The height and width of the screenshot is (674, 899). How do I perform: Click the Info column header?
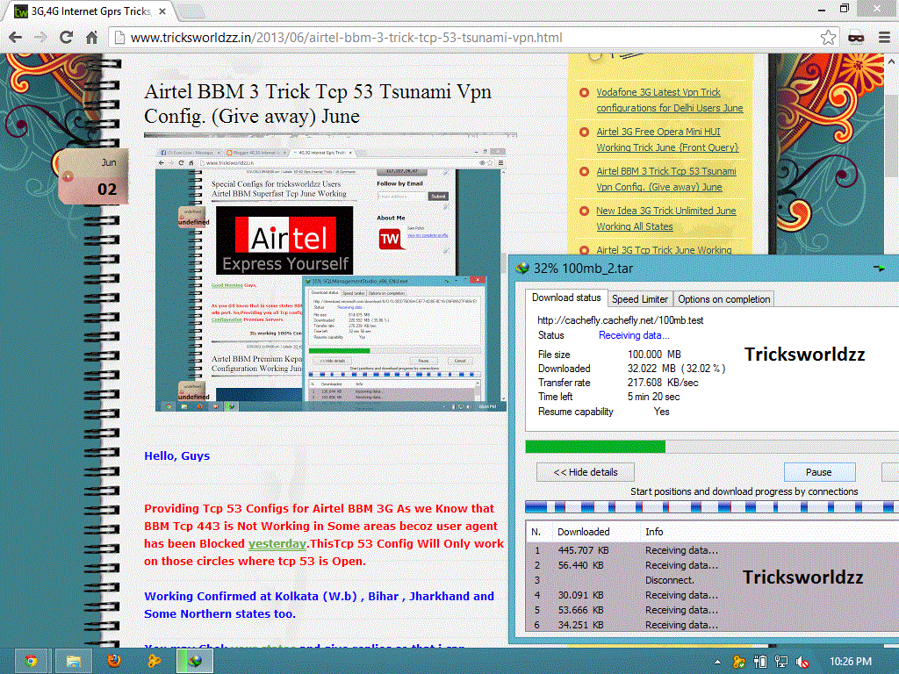(x=769, y=532)
